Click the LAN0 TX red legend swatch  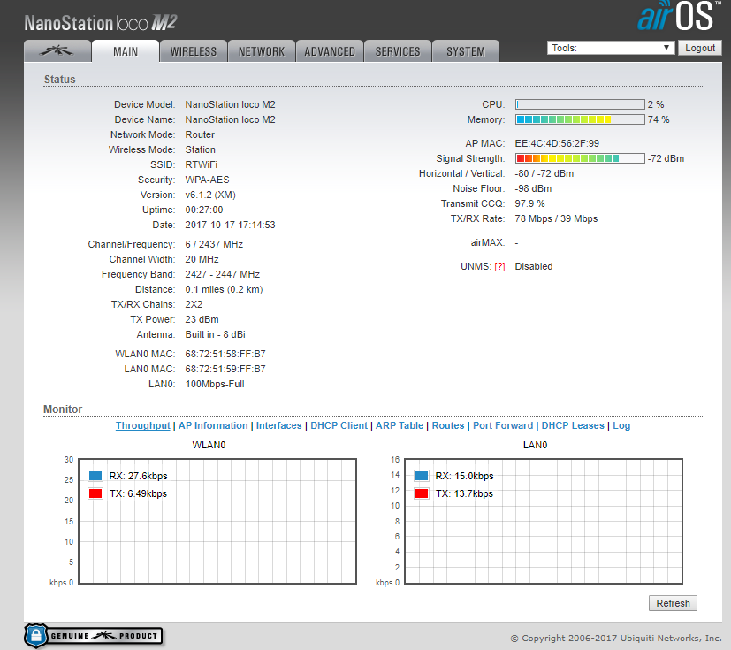click(x=422, y=493)
